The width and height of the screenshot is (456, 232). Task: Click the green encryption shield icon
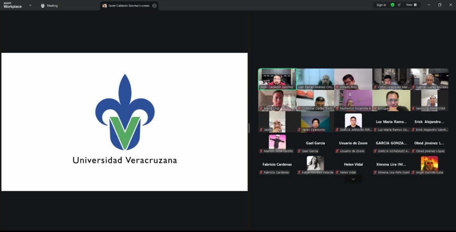(x=392, y=5)
